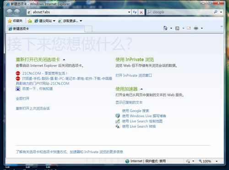Click the 100% zoom level button
Image resolution: width=229 pixels, height=170 pixels.
[x=205, y=161]
